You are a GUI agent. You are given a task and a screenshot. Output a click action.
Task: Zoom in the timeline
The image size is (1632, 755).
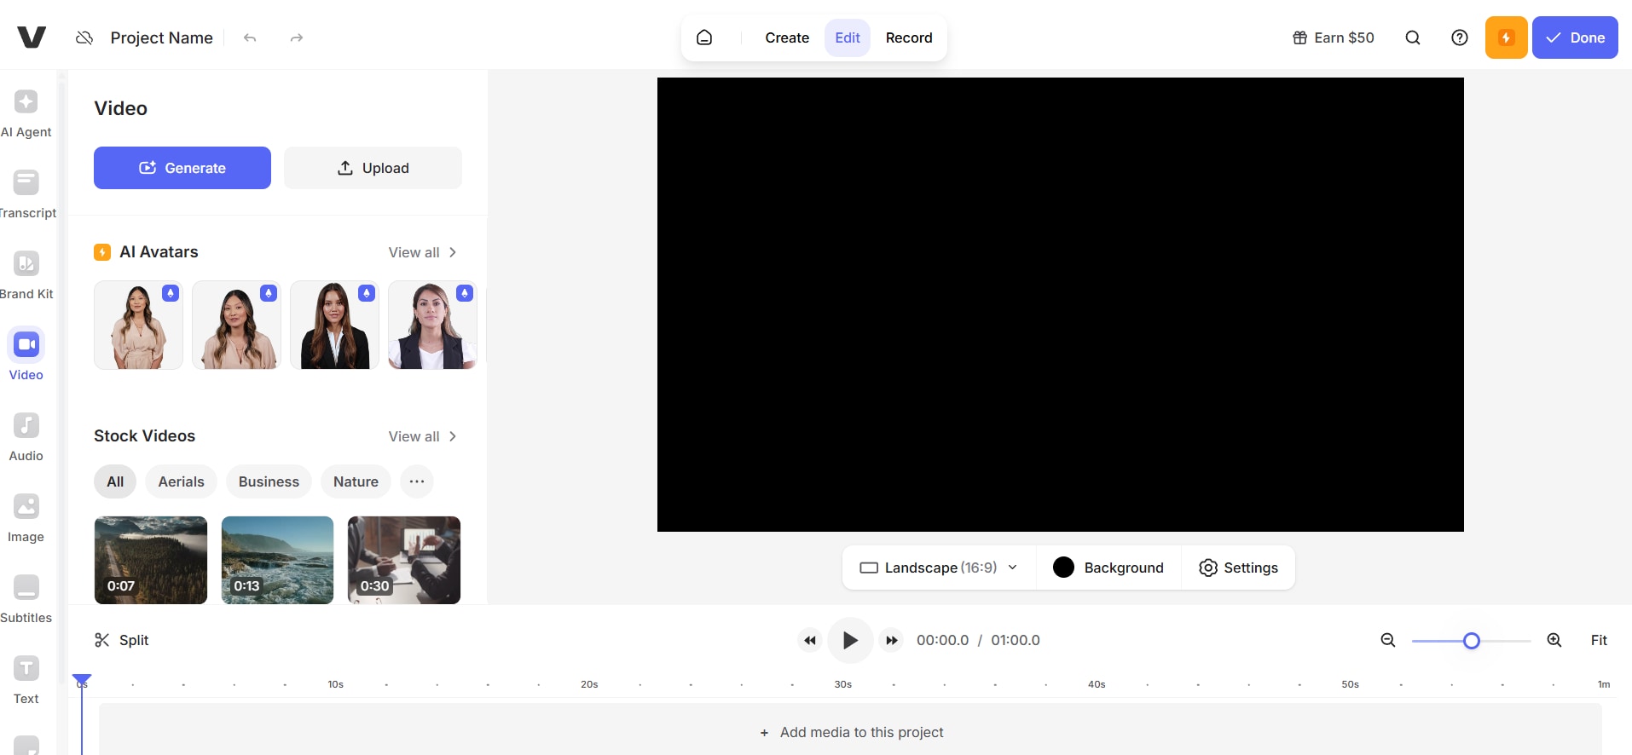[x=1554, y=640]
